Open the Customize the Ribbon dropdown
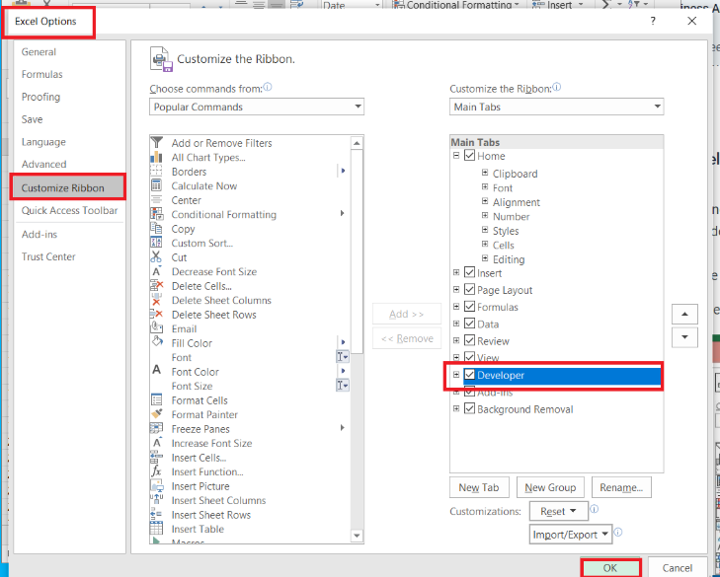 point(556,107)
